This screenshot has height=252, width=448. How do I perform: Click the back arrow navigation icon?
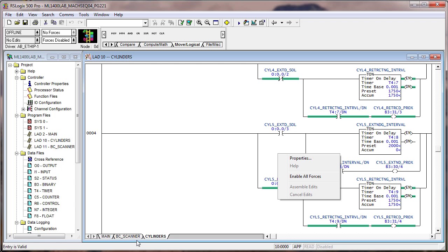pyautogui.click(x=274, y=23)
